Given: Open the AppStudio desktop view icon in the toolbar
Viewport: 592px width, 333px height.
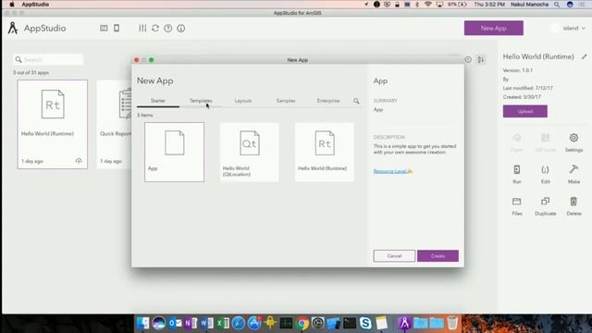Looking at the screenshot, I should (104, 29).
